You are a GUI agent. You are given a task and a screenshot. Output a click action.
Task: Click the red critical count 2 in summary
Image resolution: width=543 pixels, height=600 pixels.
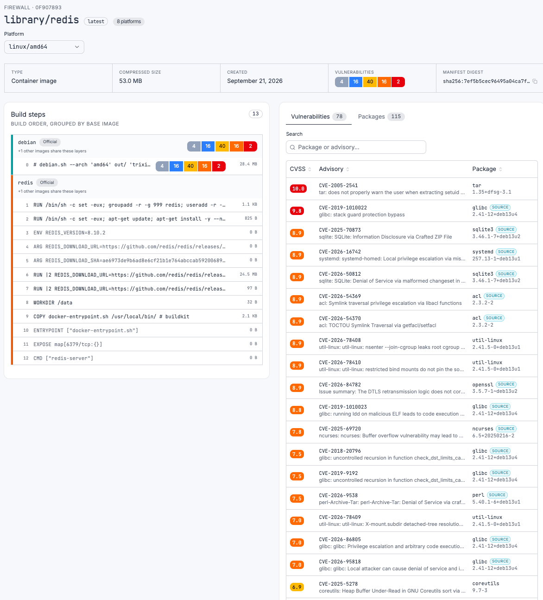pyautogui.click(x=398, y=82)
